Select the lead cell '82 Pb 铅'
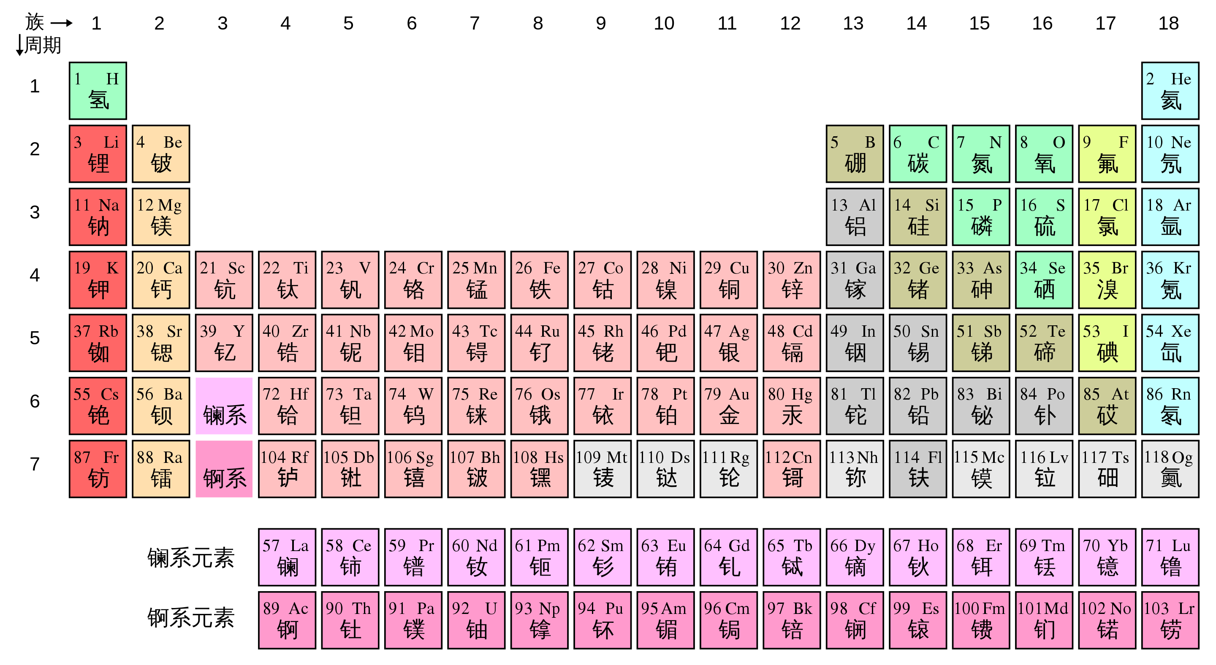The width and height of the screenshot is (1216, 665). 917,405
